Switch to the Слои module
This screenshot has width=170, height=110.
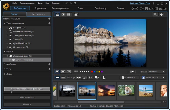80,8
